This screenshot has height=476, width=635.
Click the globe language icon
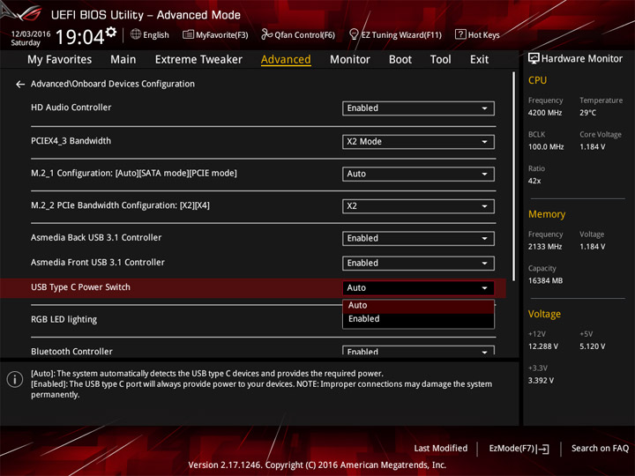[x=136, y=34]
